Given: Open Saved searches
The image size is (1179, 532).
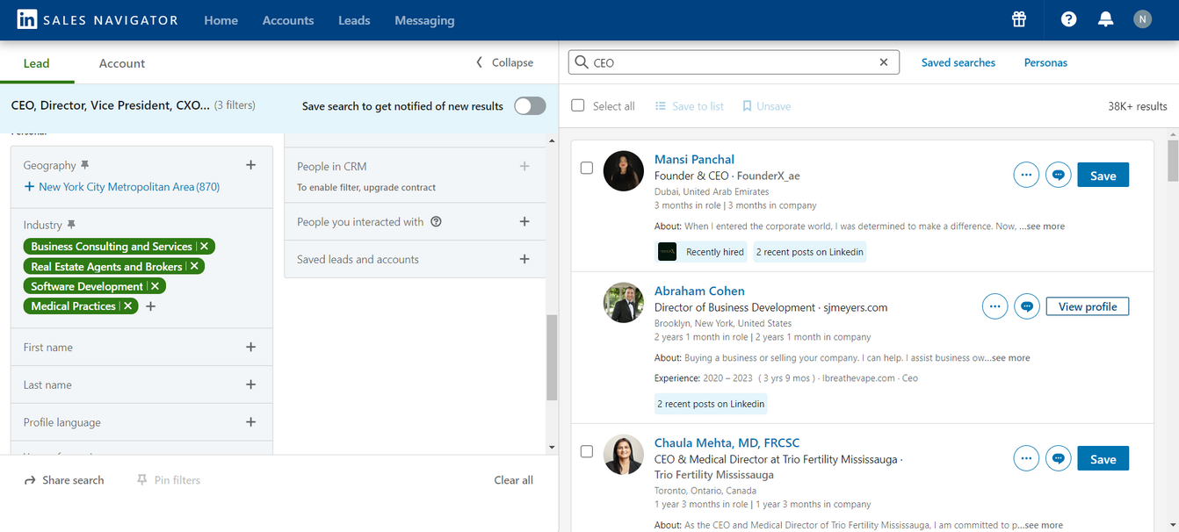Looking at the screenshot, I should (958, 62).
